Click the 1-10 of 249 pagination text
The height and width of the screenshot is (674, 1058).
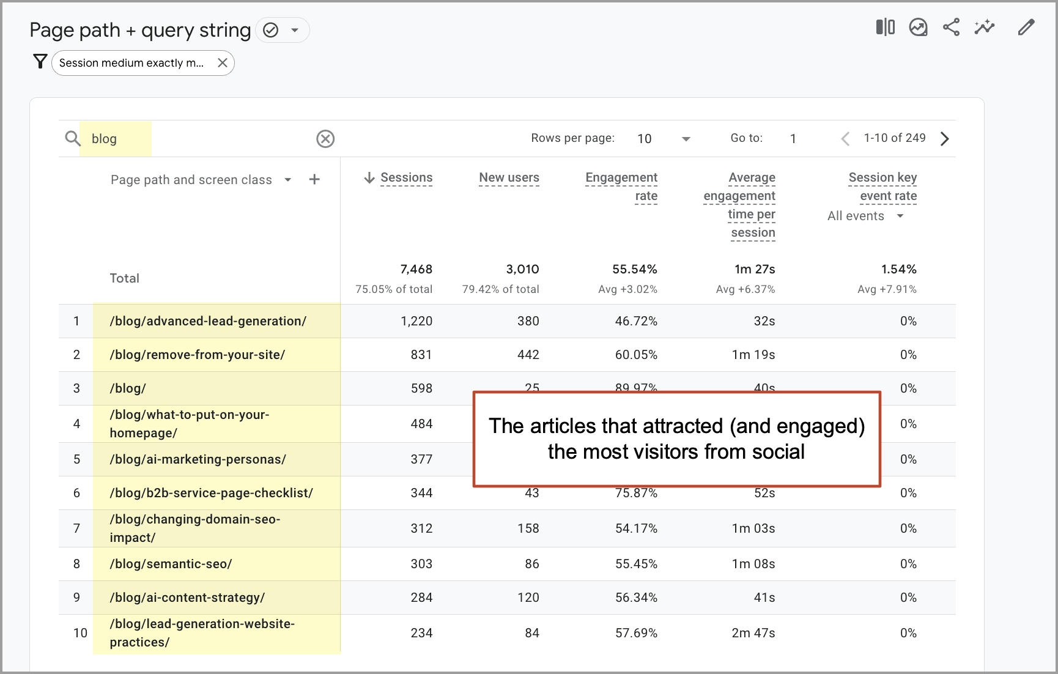894,138
